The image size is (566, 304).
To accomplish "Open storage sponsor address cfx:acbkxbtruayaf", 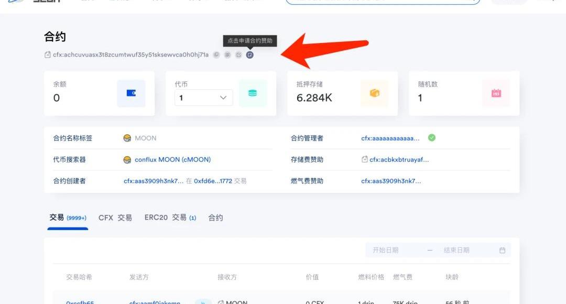I will (x=399, y=159).
